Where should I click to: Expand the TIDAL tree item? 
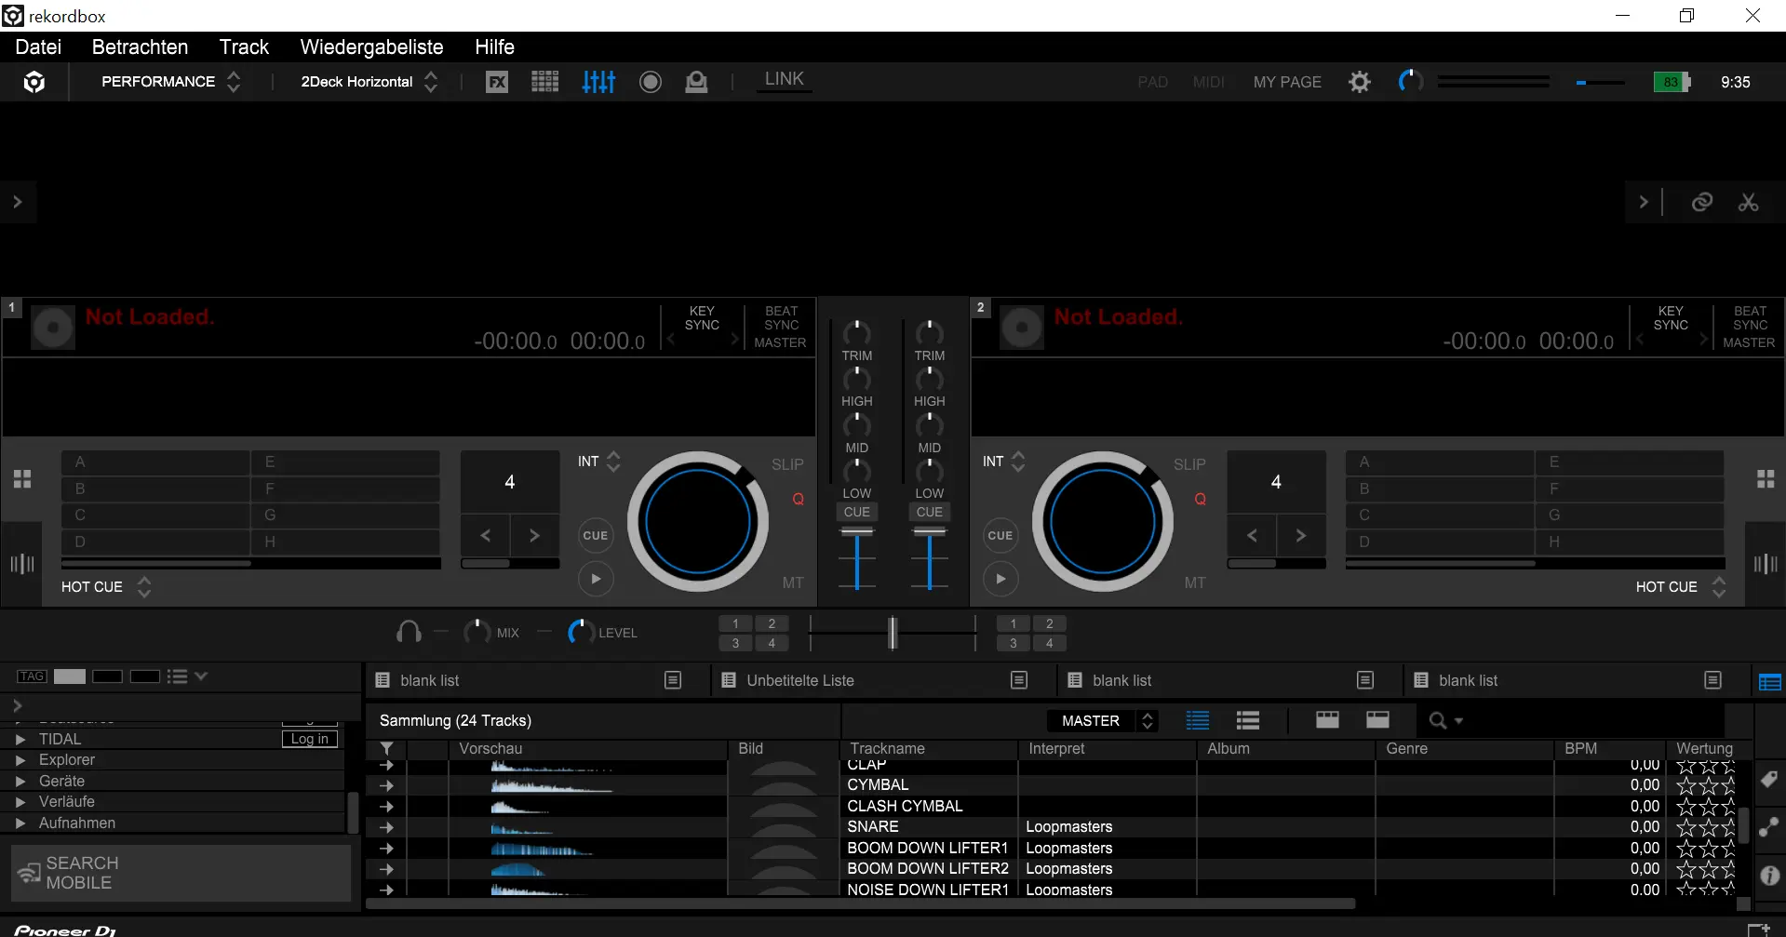(x=20, y=739)
